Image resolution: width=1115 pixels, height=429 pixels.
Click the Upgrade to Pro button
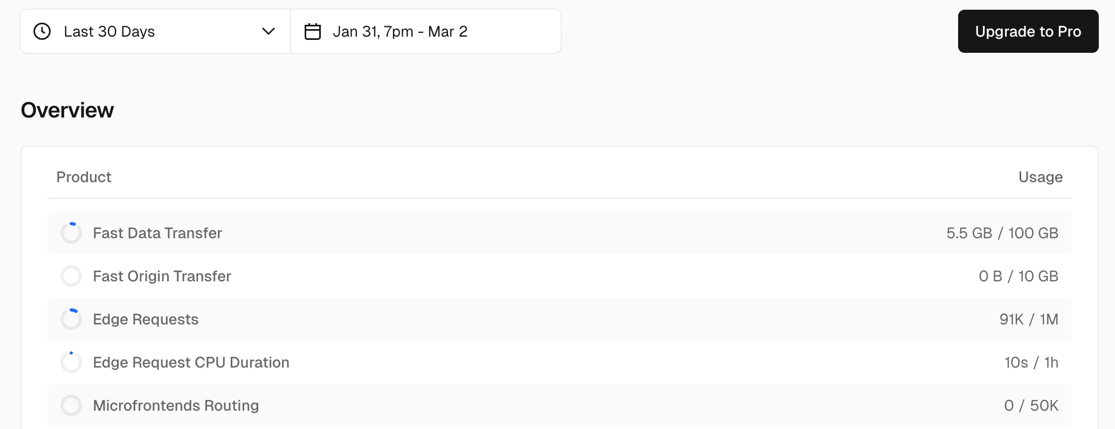[1028, 31]
